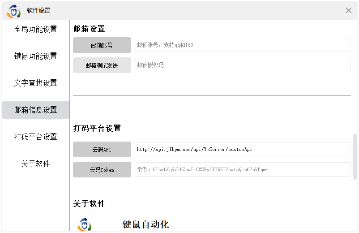Open the 全局功能设置 section
The image size is (359, 233).
35,29
